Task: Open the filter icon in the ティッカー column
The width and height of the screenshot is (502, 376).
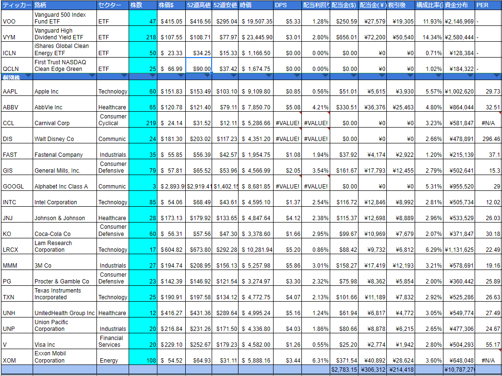Action: tap(29, 75)
